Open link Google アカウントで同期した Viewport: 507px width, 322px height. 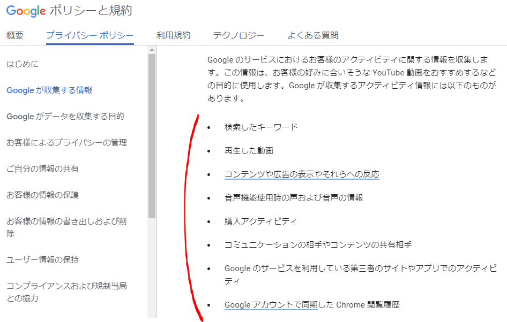click(271, 305)
